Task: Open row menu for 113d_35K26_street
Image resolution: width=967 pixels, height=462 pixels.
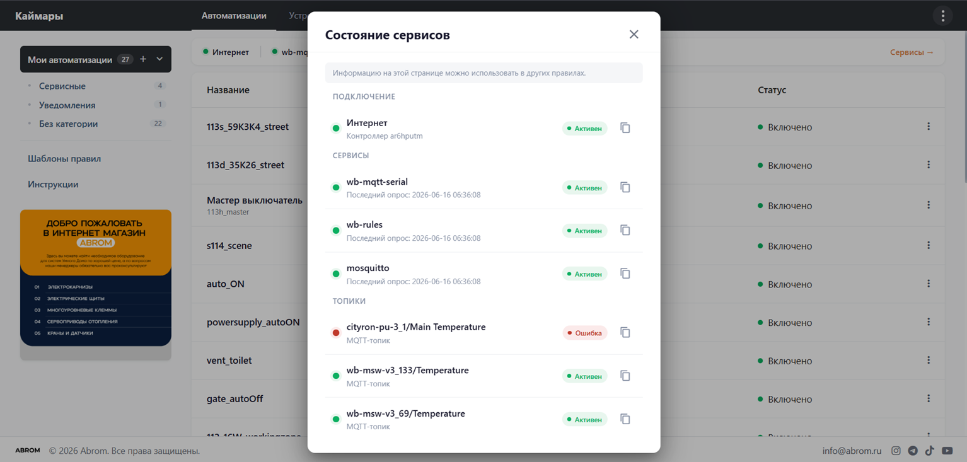Action: (928, 165)
